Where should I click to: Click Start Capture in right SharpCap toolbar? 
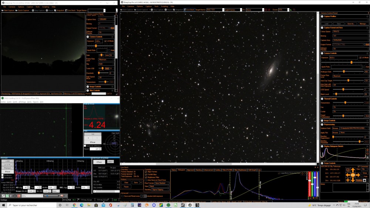point(127,10)
